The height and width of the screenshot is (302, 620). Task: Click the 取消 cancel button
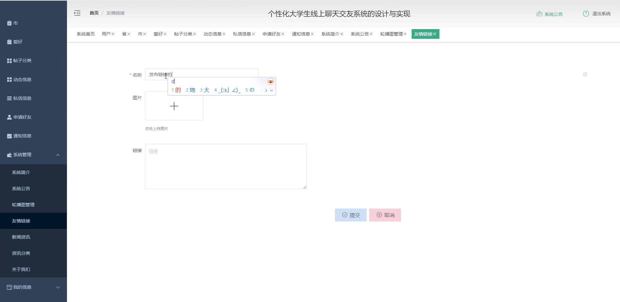385,215
